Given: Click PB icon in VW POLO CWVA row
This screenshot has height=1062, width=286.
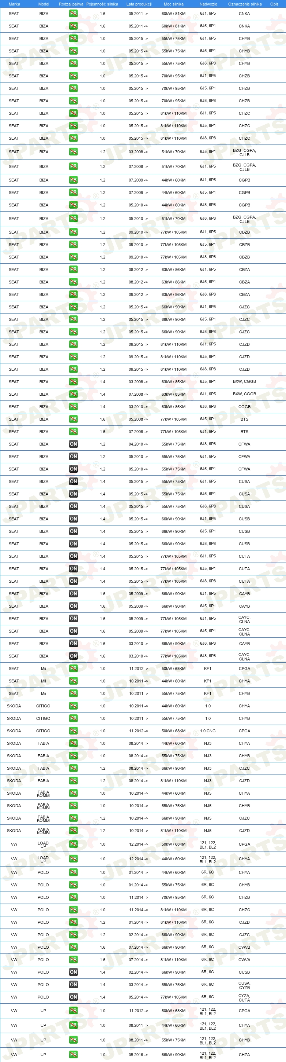Looking at the screenshot, I should pos(73,959).
